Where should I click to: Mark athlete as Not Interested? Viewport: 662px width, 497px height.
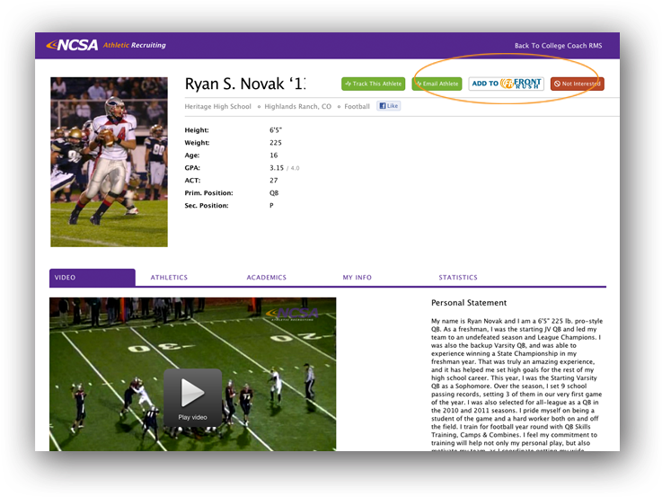pos(578,84)
